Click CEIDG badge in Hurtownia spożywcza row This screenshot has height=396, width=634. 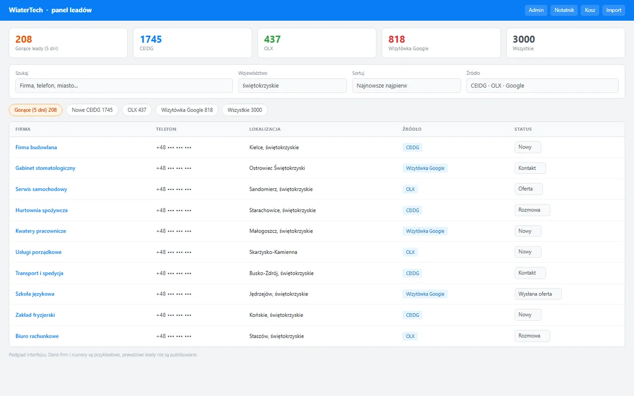(x=413, y=210)
